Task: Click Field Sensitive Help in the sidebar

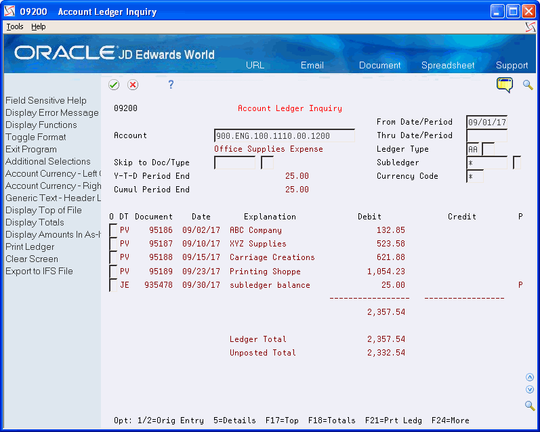Action: 46,100
